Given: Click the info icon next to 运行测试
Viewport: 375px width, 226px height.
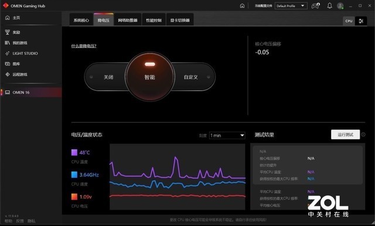Looking at the screenshot, I should [363, 135].
